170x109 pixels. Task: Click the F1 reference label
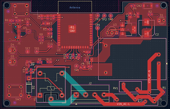point(160,99)
